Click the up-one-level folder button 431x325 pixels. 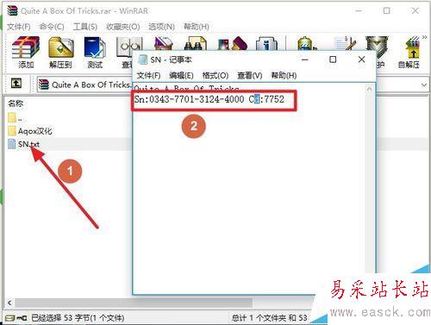16,84
